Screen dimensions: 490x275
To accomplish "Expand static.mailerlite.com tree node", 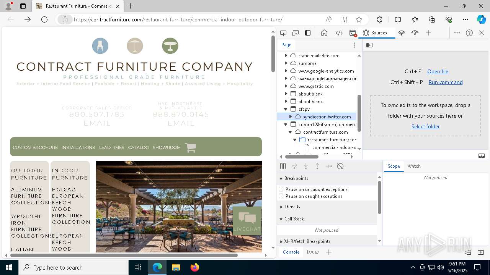I will point(286,55).
